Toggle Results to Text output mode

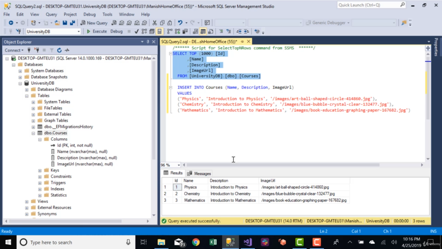tap(195, 32)
